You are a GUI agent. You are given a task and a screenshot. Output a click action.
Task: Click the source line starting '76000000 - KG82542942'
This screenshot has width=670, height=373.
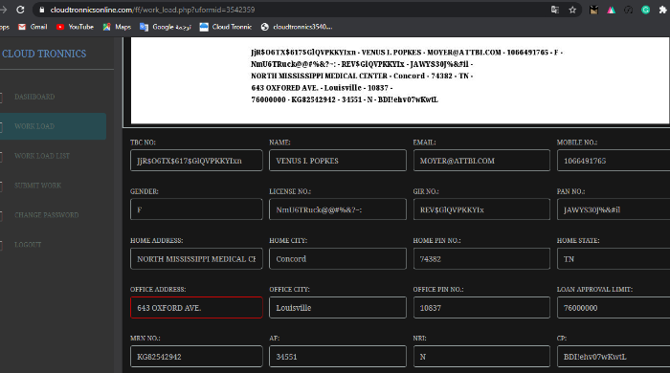pos(345,99)
